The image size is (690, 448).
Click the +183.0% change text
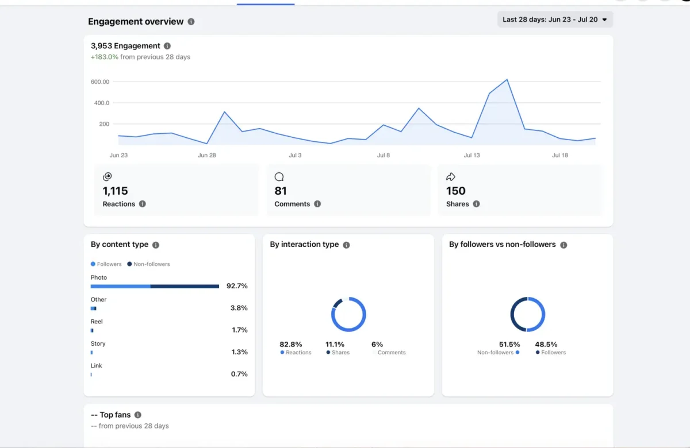(105, 57)
